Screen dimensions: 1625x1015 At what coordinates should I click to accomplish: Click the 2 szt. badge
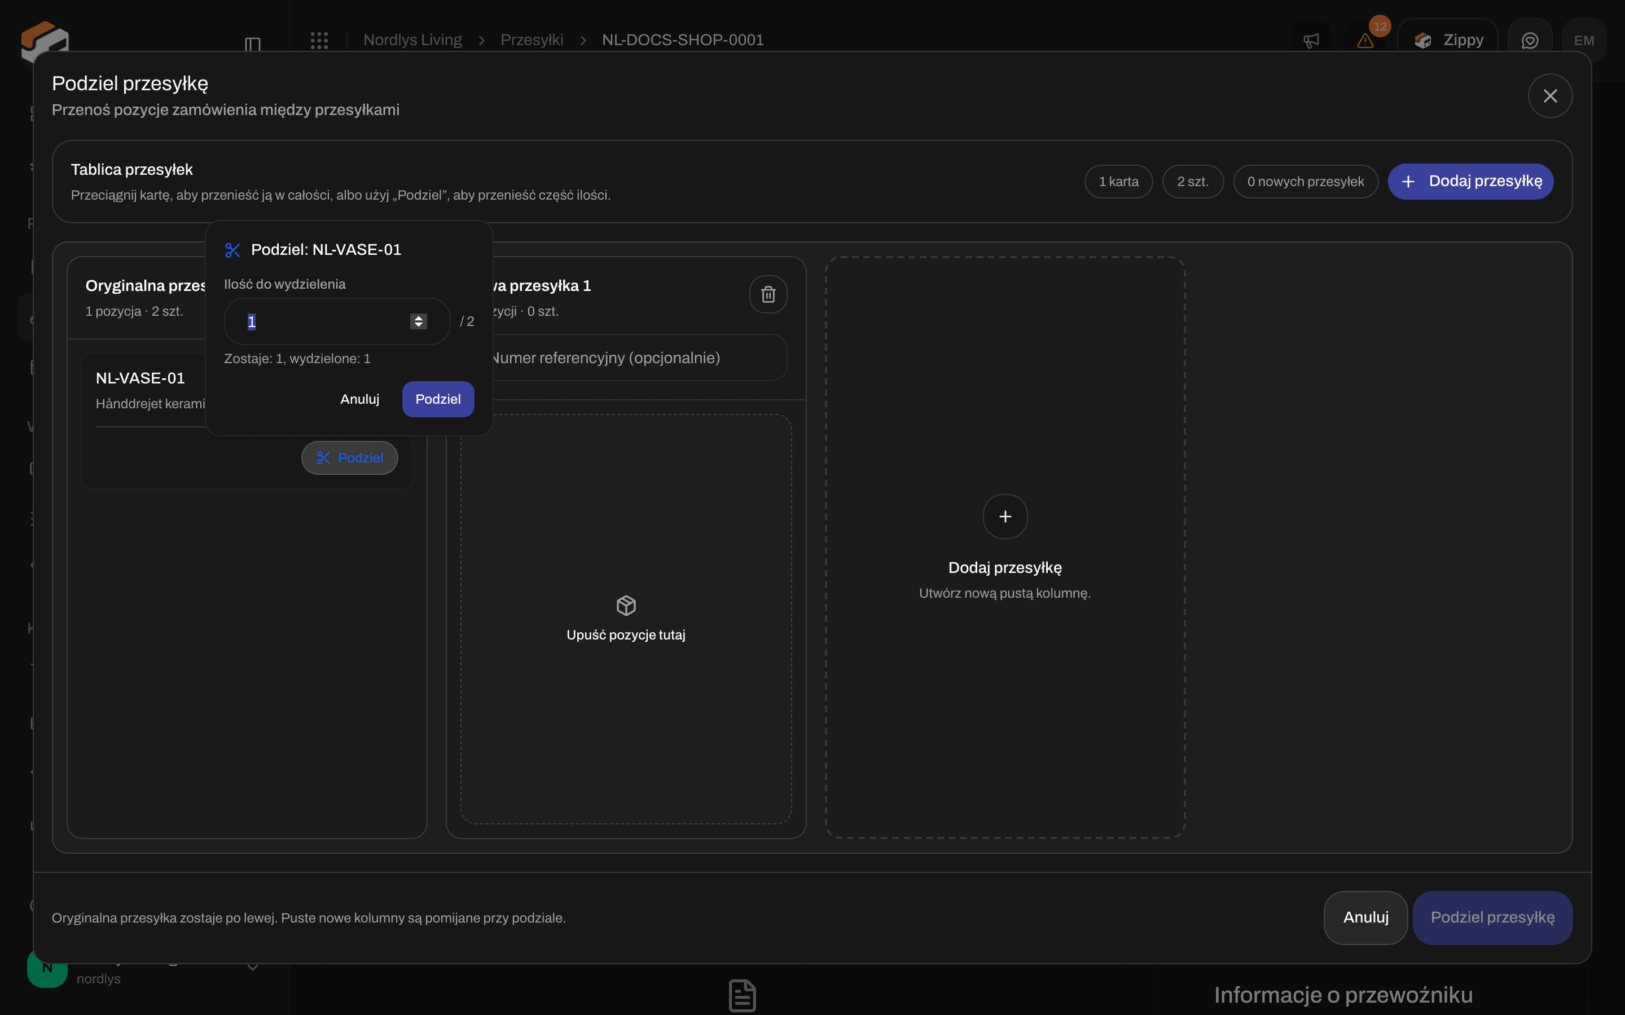[x=1193, y=182]
